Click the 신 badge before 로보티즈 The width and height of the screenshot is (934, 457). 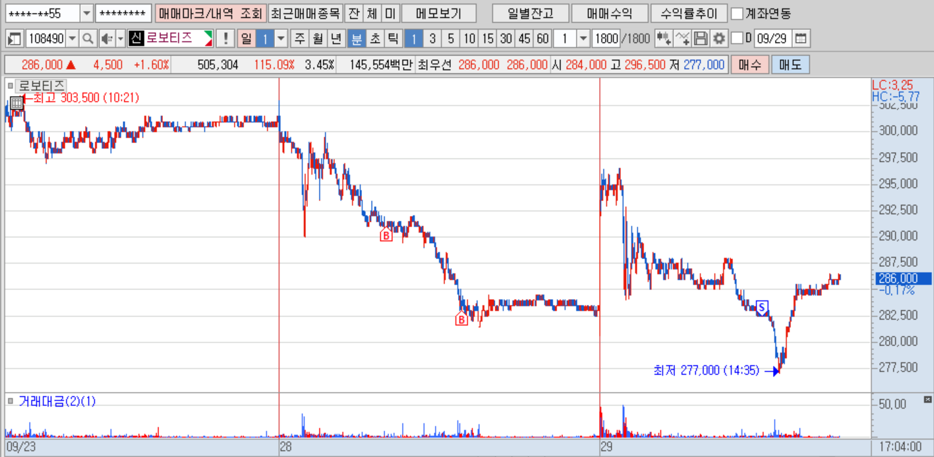click(135, 39)
